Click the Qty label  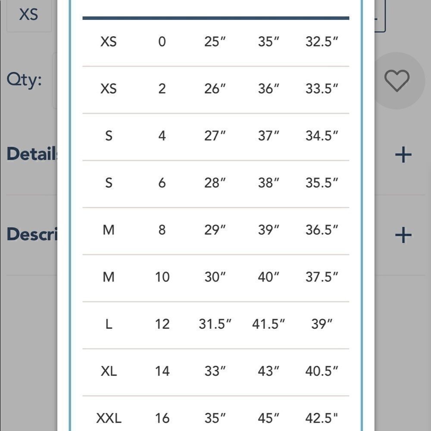pyautogui.click(x=24, y=80)
